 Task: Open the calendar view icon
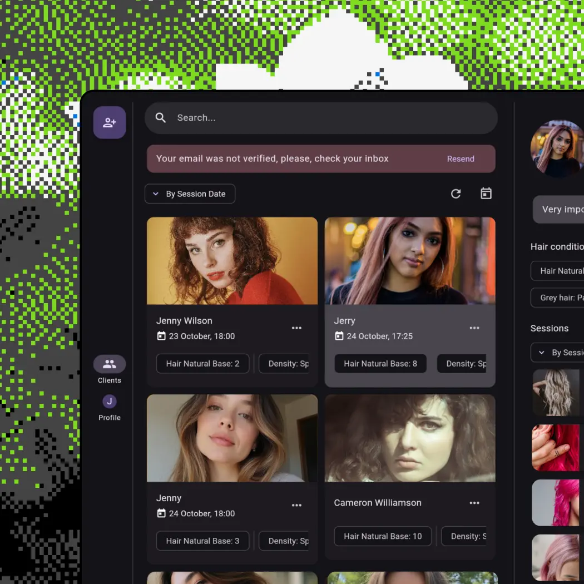(x=486, y=194)
